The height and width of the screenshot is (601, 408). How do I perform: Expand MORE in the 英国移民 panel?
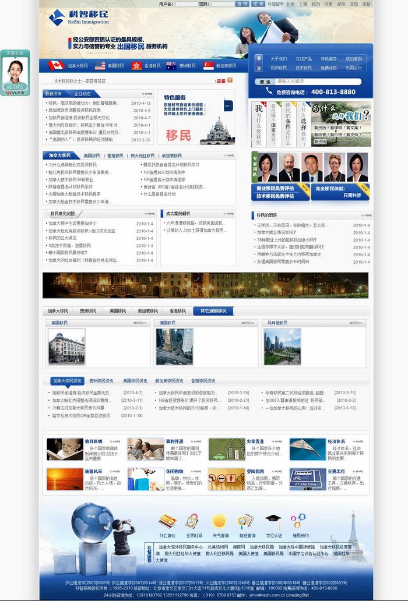[x=140, y=323]
